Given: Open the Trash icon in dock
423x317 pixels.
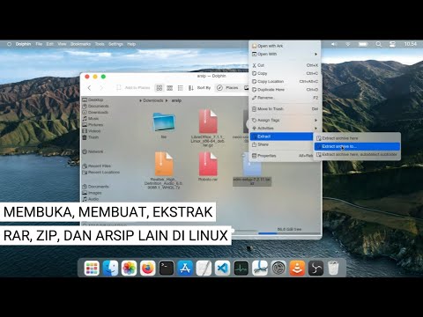Looking at the screenshot, I should (333, 268).
